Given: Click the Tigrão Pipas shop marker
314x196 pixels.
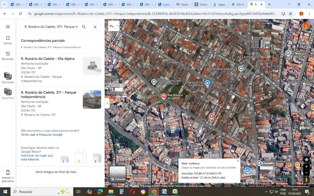Looking at the screenshot, I should pyautogui.click(x=207, y=83).
